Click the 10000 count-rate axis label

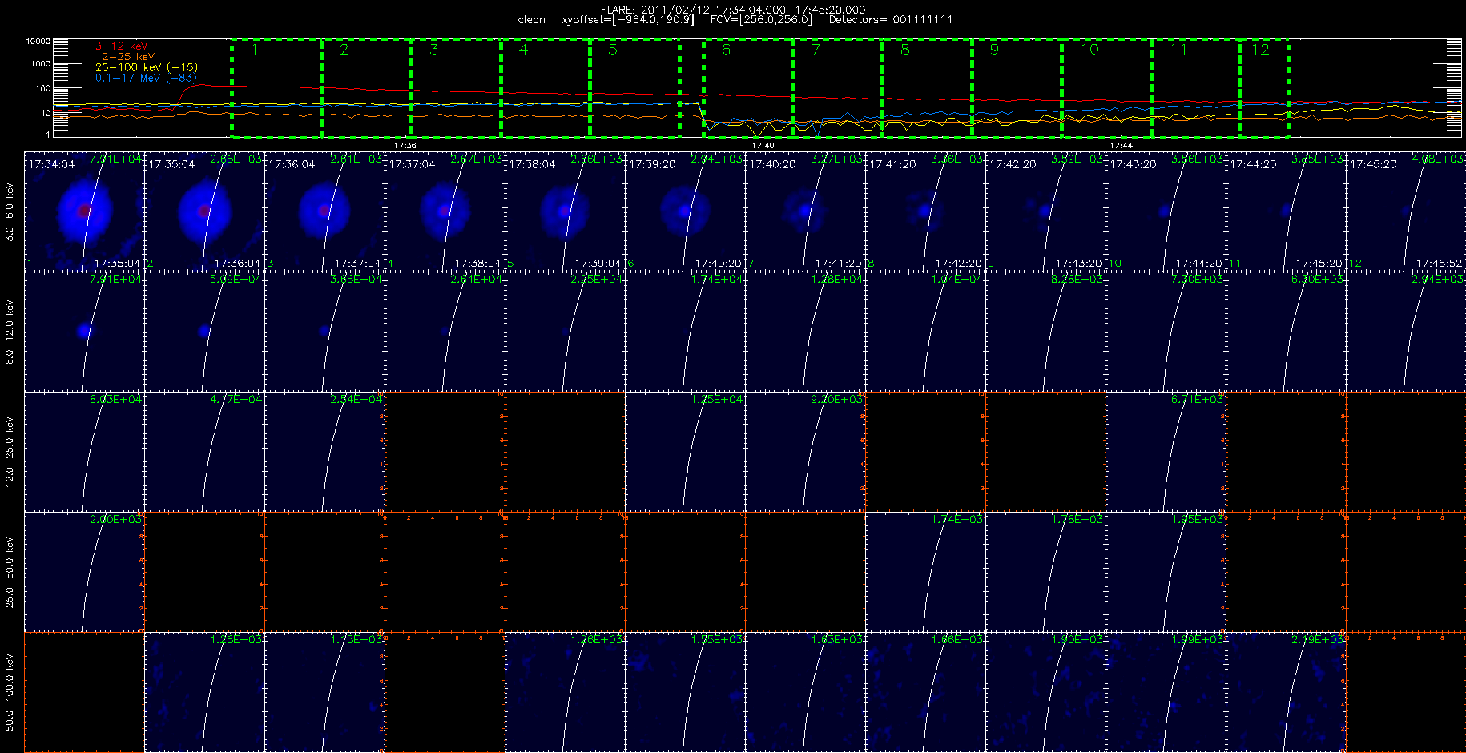38,41
